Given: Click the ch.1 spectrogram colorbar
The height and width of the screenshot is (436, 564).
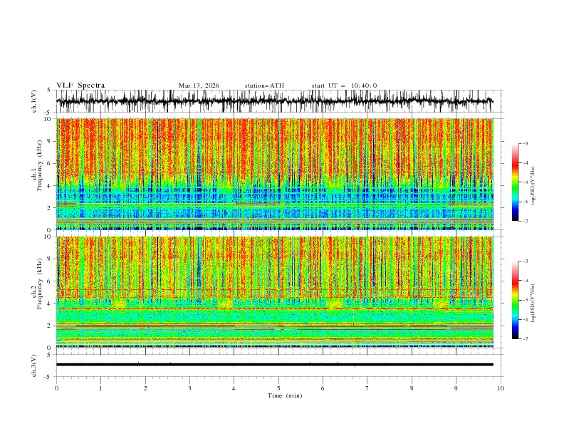Looking at the screenshot, I should 515,182.
